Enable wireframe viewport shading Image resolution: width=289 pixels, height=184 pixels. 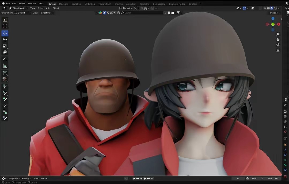(265, 8)
